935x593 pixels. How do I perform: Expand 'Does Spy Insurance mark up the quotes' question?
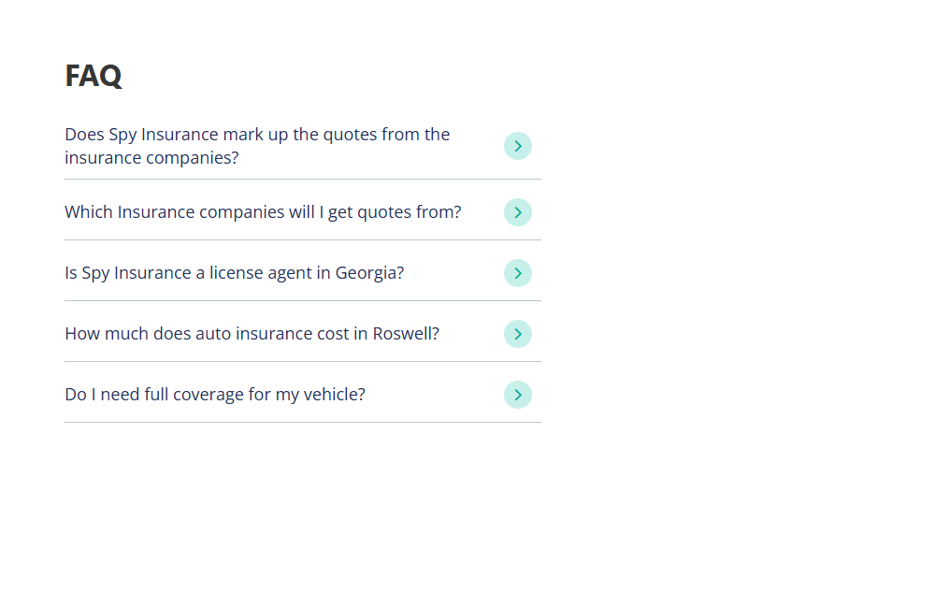tap(303, 146)
